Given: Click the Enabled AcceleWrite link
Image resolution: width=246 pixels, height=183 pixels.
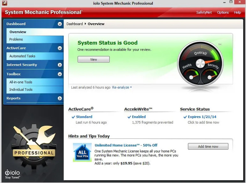Looking at the screenshot, I should pos(139,117).
